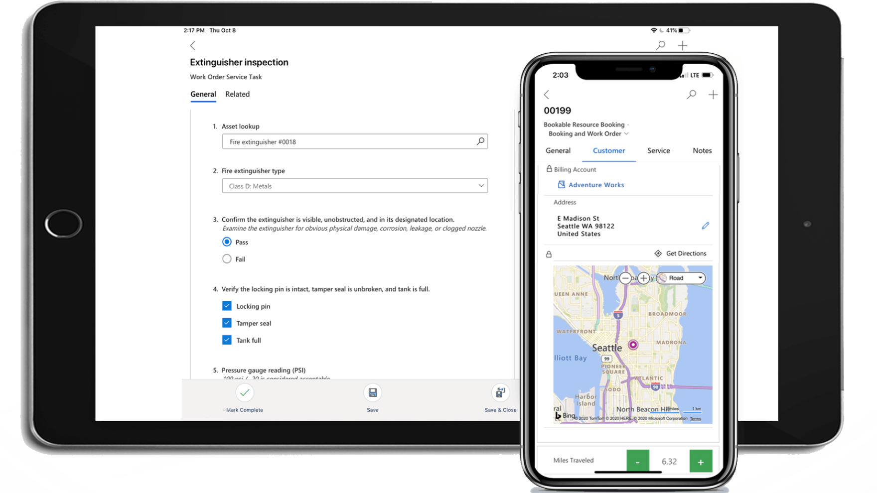Select the Pass radio button

[227, 242]
